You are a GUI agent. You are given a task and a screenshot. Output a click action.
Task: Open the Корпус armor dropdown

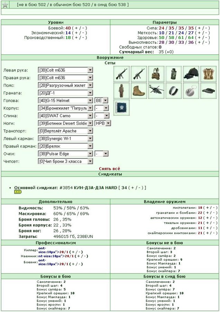pyautogui.click(x=65, y=108)
